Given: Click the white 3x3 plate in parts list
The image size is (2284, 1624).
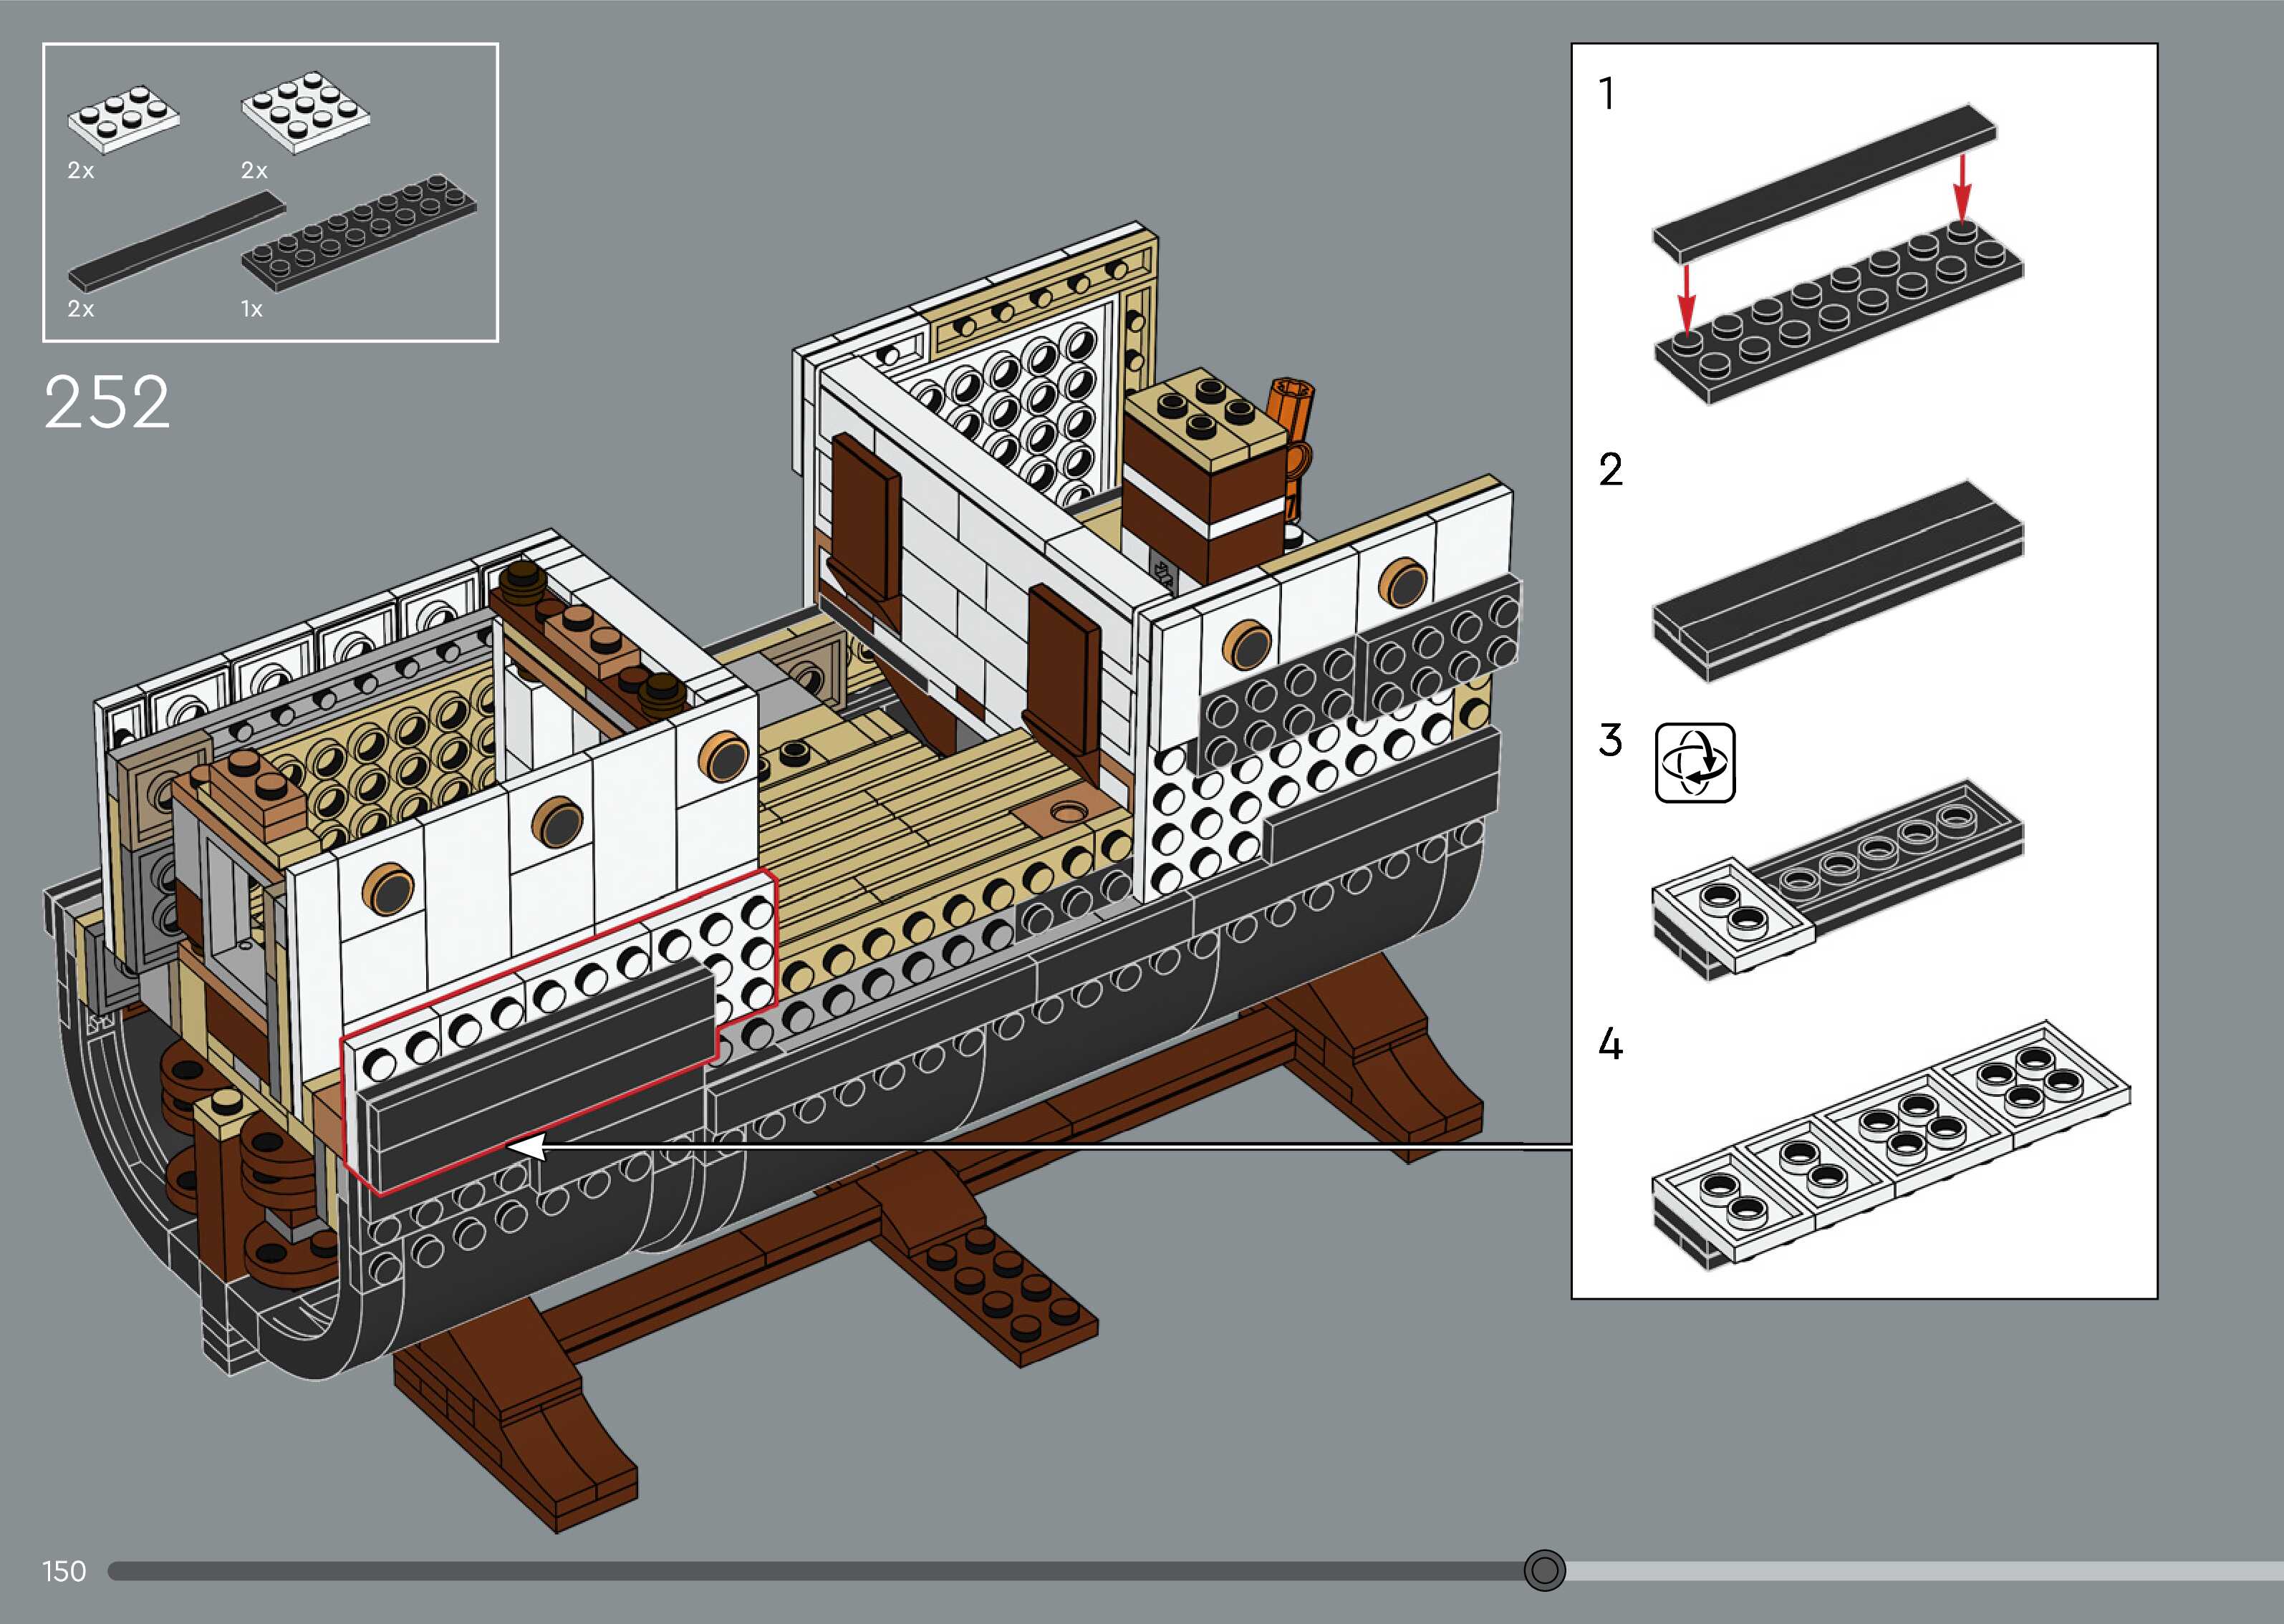Looking at the screenshot, I should pyautogui.click(x=305, y=112).
